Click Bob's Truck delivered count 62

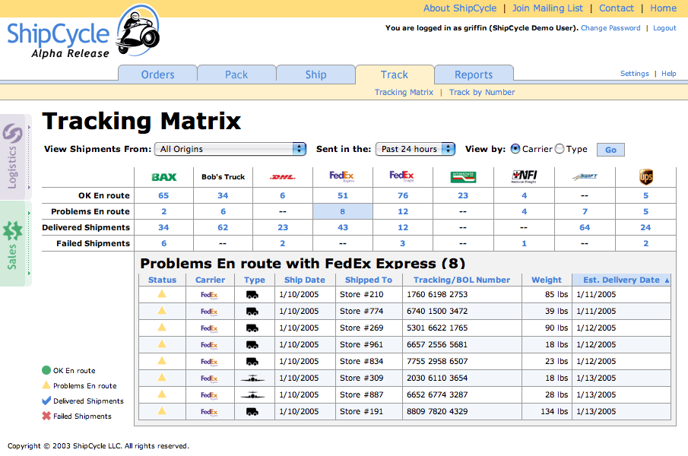click(x=223, y=227)
